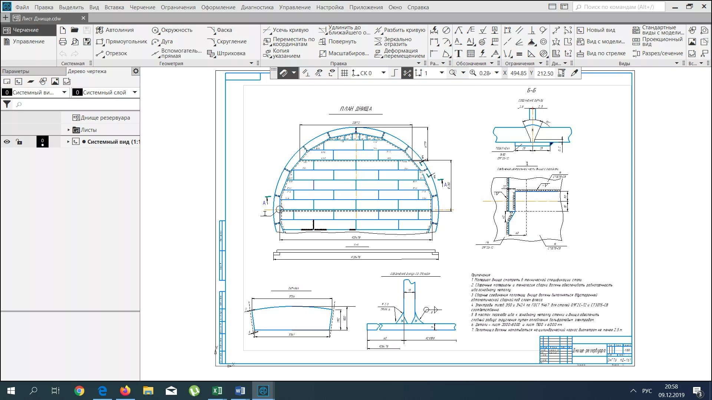Select the Автолиния tool
The height and width of the screenshot is (400, 712).
tap(115, 30)
